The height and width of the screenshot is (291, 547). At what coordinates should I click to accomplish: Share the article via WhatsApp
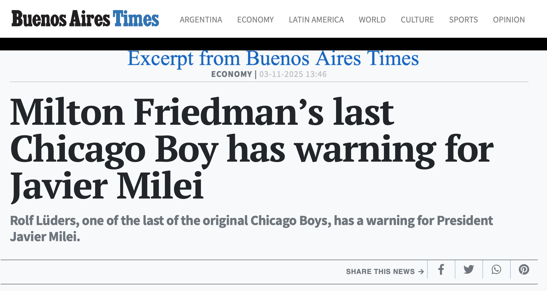tap(496, 270)
